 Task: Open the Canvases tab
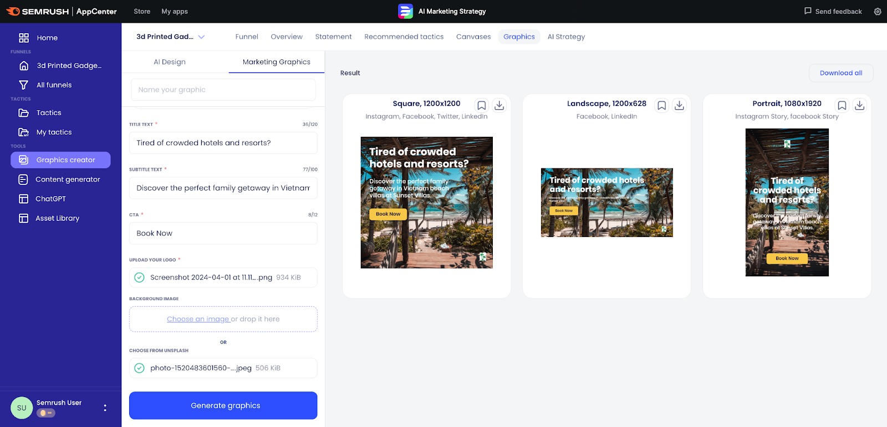coord(473,37)
